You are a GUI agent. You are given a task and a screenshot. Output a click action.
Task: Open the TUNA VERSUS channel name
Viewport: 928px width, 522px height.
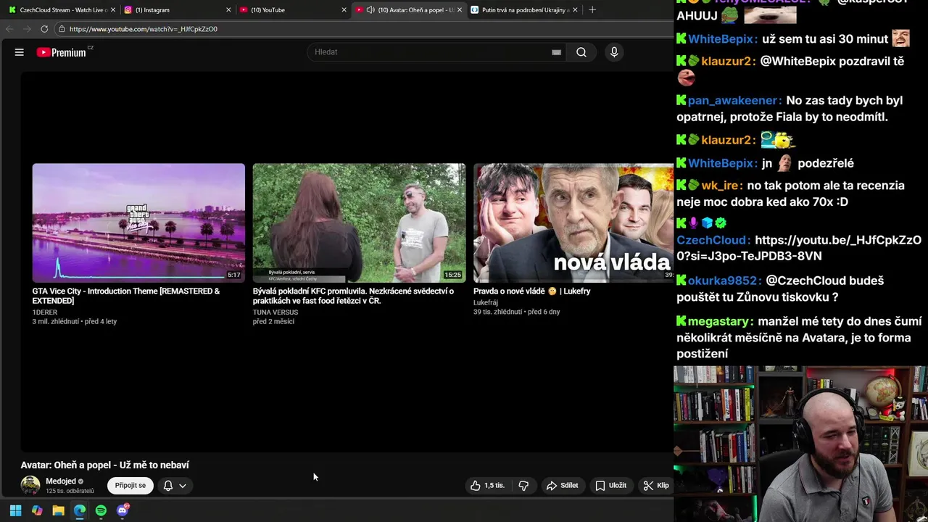pyautogui.click(x=275, y=312)
